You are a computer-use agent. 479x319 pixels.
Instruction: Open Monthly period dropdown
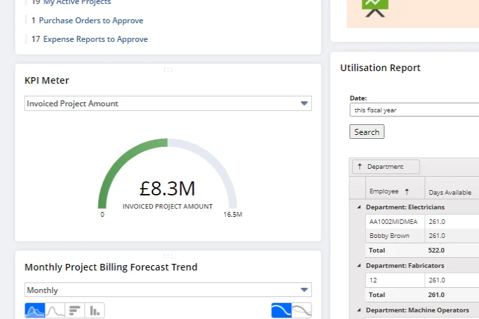pos(168,290)
